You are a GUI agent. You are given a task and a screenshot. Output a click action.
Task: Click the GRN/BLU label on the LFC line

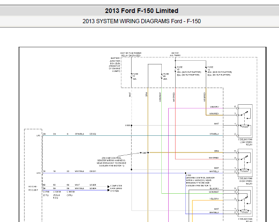[x=79, y=134]
